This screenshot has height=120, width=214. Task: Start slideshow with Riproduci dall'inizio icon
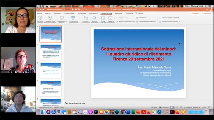40,18
